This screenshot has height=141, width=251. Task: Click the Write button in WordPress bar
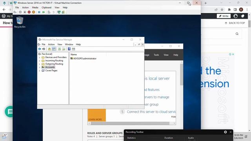(224, 16)
